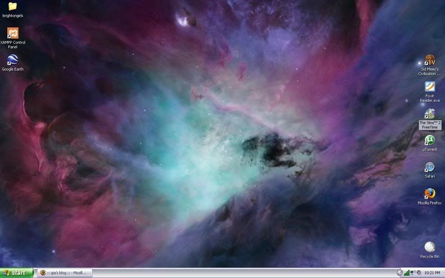Screen dimensions: 445x278
Task: Open the brightongirls folder
Action: [x=12, y=7]
